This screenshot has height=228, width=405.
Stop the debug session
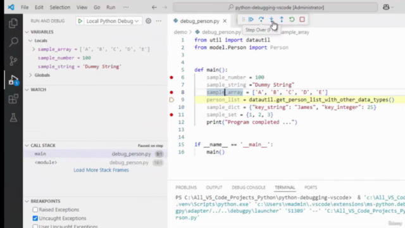[302, 20]
